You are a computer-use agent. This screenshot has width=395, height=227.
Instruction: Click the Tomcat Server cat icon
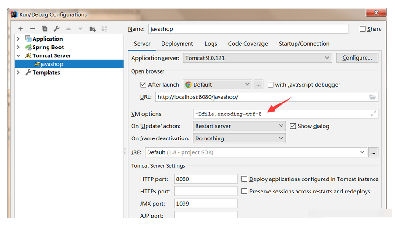(28, 55)
